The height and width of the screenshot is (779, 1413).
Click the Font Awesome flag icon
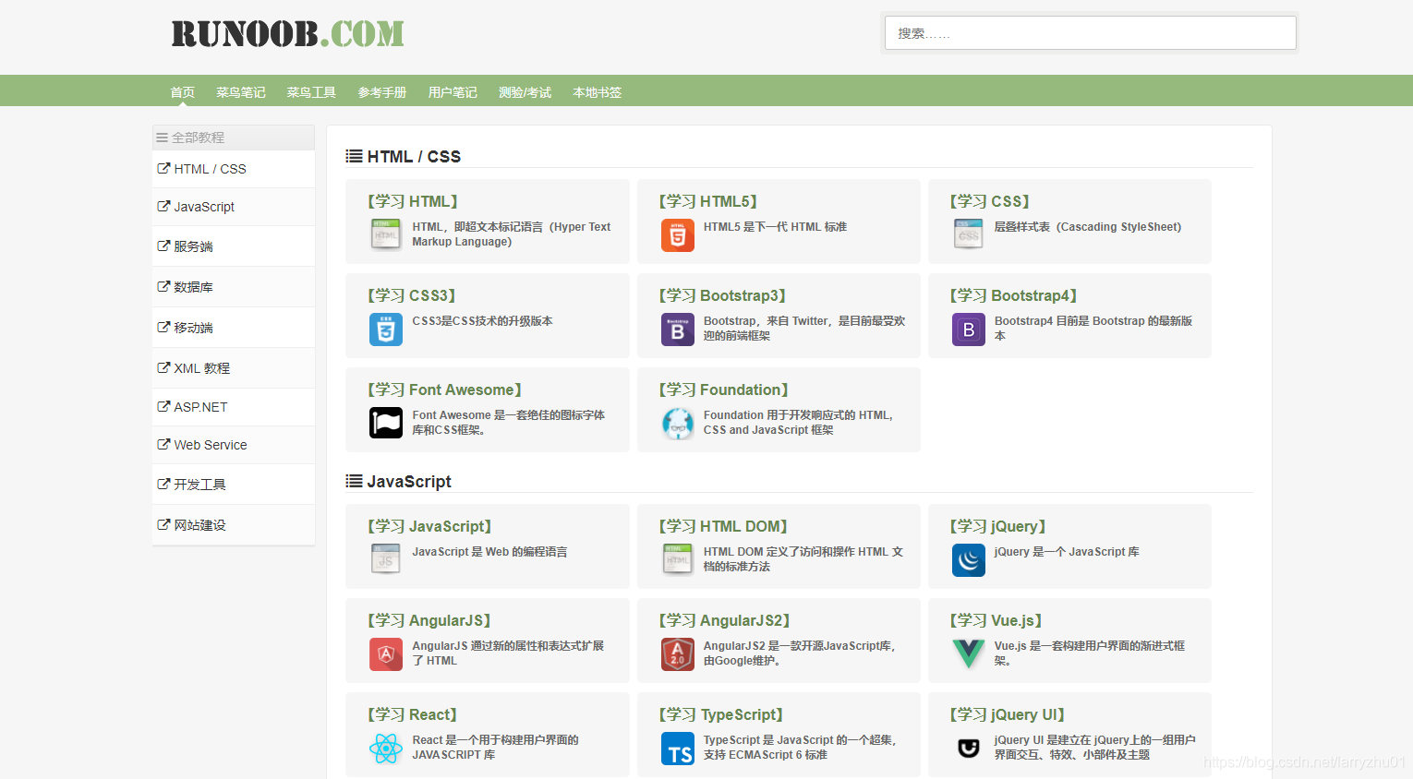[x=385, y=423]
